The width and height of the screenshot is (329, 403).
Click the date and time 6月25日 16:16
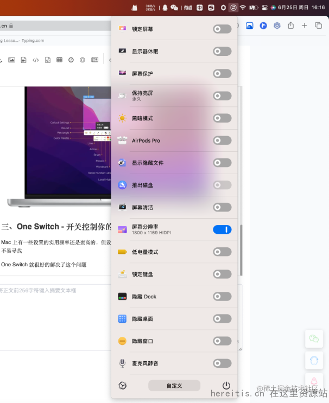pos(301,8)
